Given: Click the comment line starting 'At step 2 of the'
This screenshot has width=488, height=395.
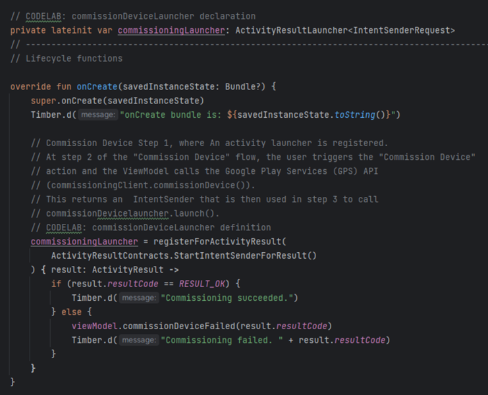Looking at the screenshot, I should (x=253, y=157).
